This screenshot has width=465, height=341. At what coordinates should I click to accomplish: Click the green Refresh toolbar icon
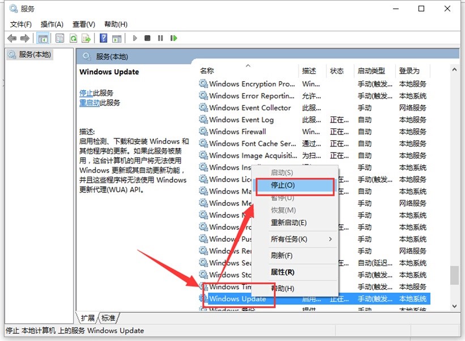pyautogui.click(x=73, y=38)
